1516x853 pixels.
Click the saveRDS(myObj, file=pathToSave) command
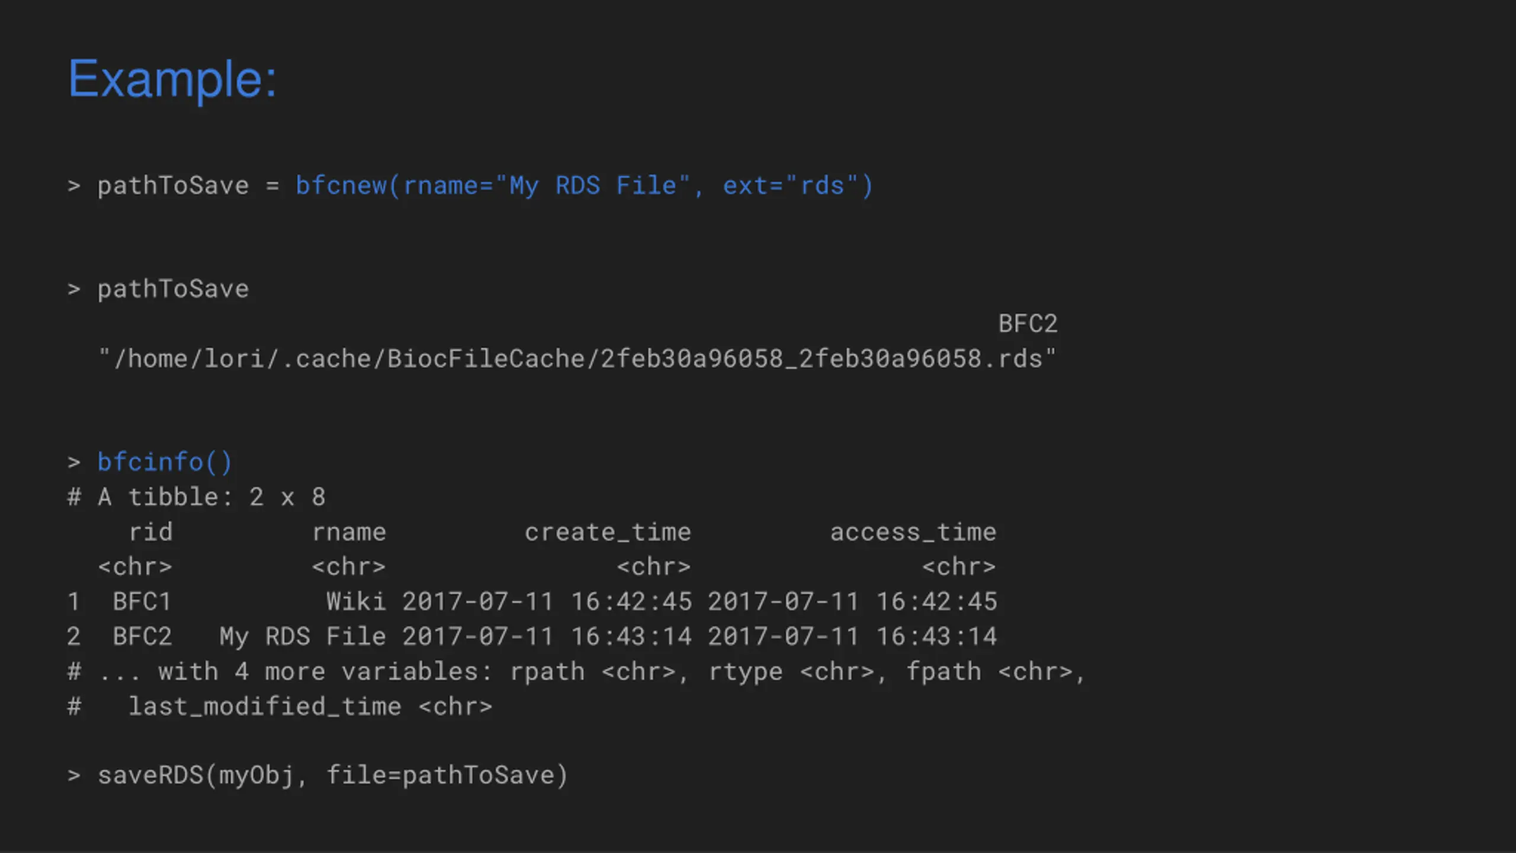333,775
